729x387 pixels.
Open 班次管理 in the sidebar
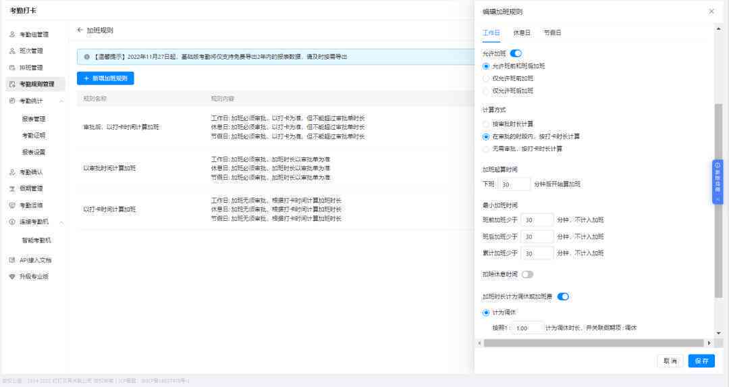tap(31, 51)
